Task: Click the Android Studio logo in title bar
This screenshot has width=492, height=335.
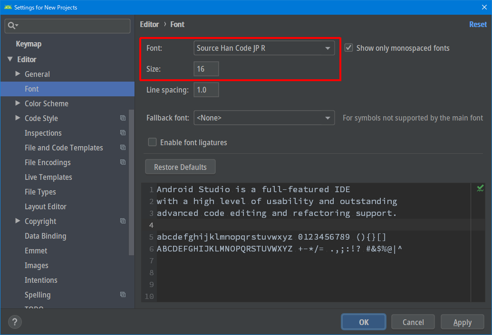Action: tap(8, 7)
